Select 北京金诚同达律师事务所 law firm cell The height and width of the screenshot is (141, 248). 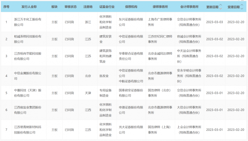coord(160,56)
